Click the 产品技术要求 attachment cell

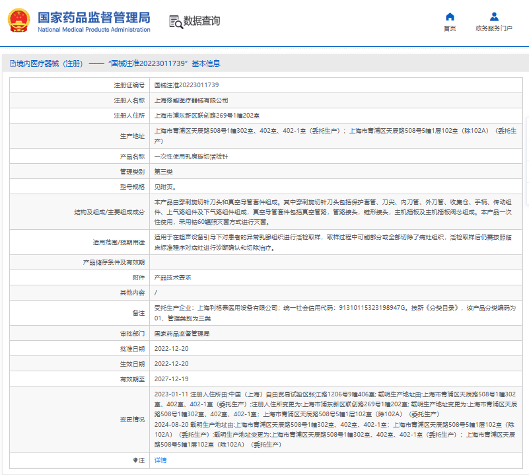(172, 278)
